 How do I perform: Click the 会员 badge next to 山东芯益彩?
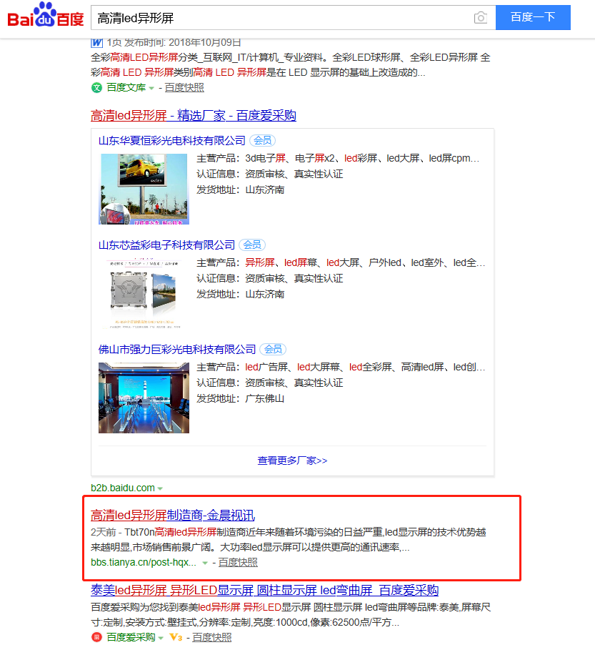(x=252, y=245)
